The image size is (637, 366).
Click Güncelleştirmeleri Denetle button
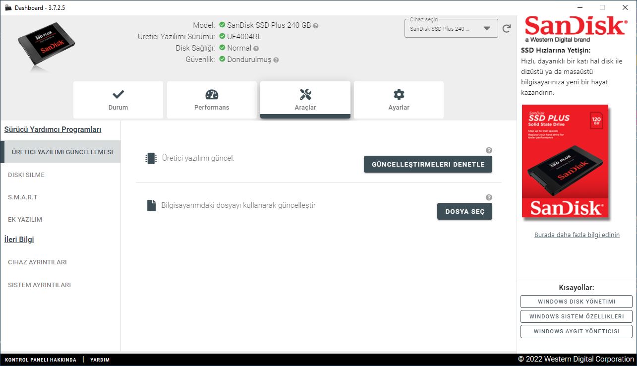pos(428,164)
